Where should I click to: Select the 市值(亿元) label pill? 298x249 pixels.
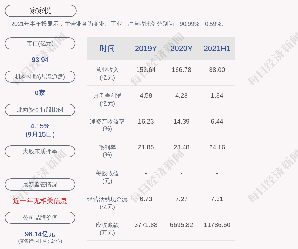pyautogui.click(x=40, y=43)
